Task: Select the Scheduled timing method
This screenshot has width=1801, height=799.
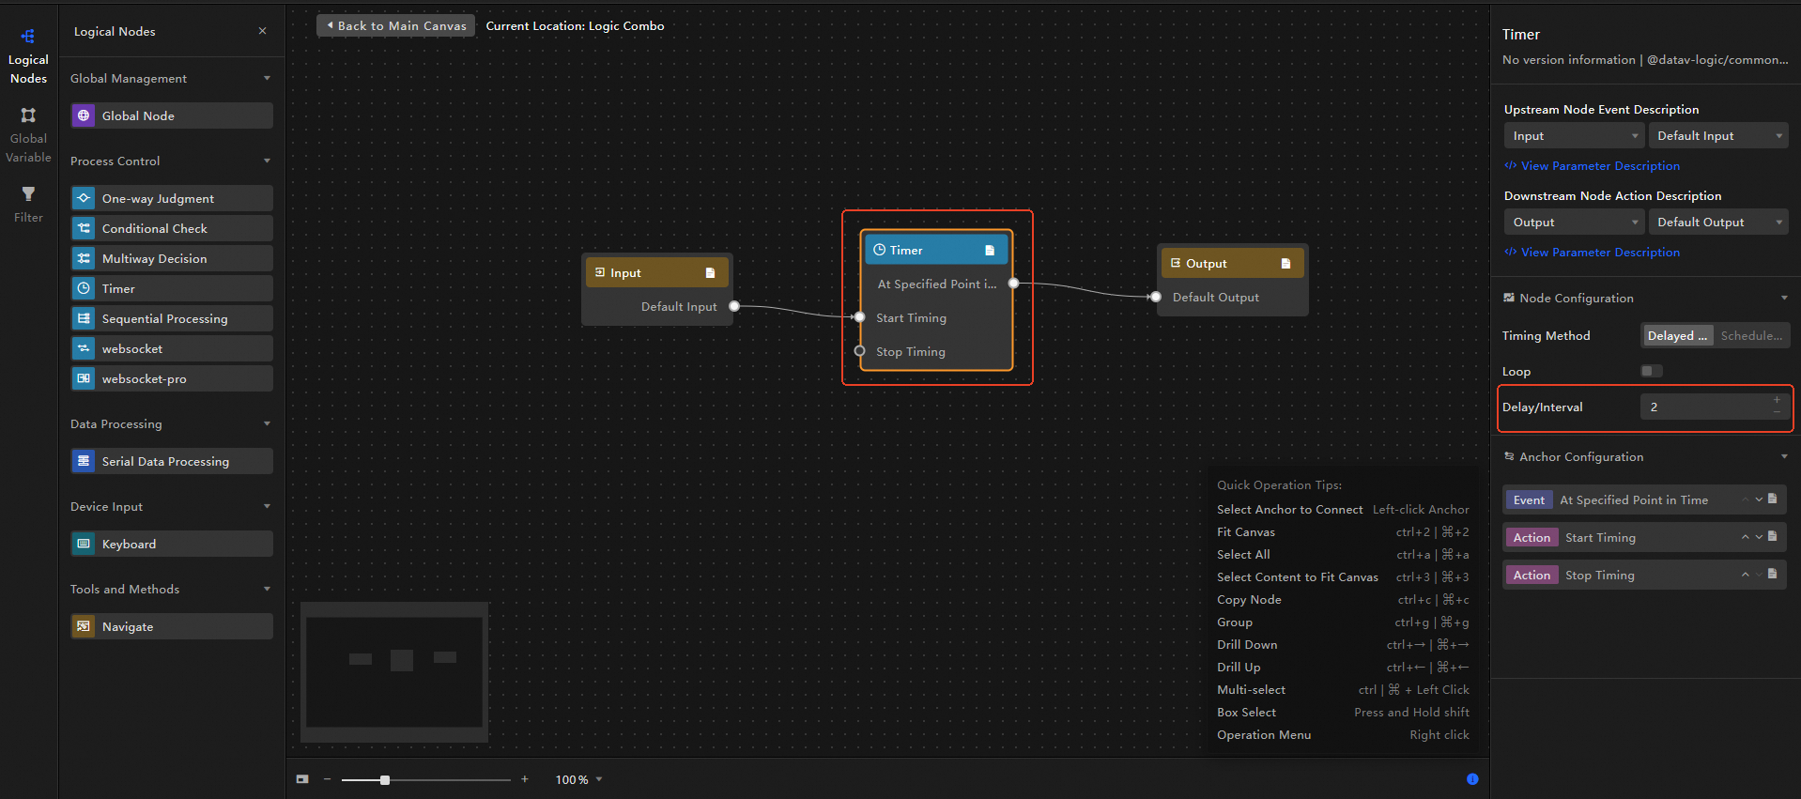Action: (1751, 335)
